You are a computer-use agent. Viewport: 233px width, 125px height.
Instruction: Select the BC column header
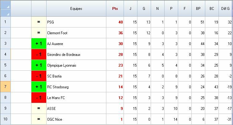pyautogui.click(x=212, y=9)
